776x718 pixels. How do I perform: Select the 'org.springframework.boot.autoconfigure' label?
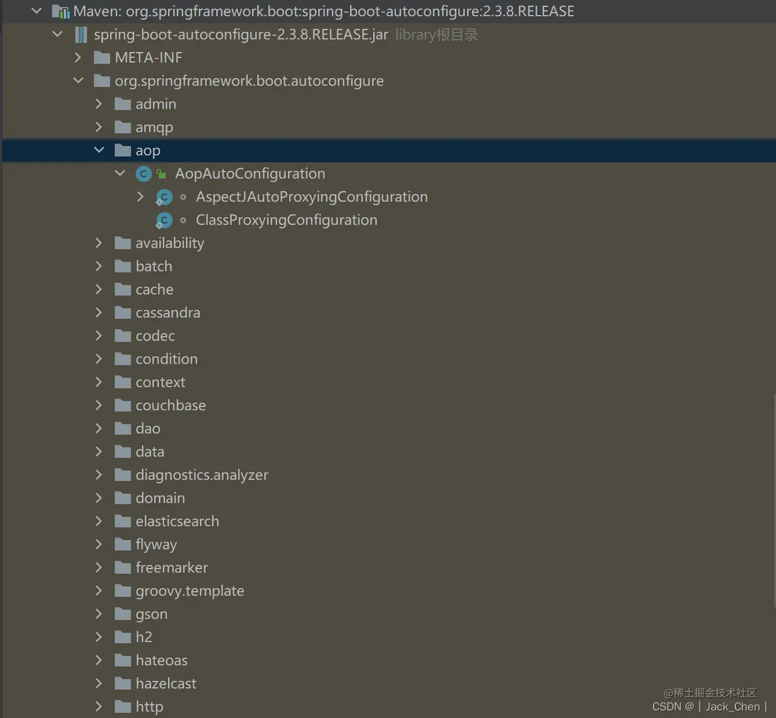point(249,81)
